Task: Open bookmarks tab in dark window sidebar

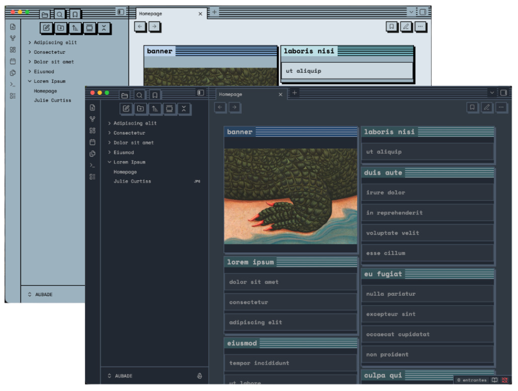Action: tap(154, 95)
